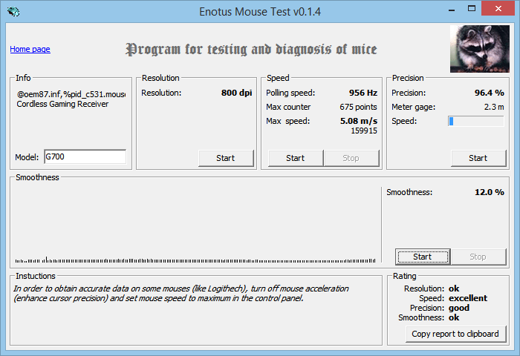Click the good Precision rating
The height and width of the screenshot is (356, 520).
459,308
